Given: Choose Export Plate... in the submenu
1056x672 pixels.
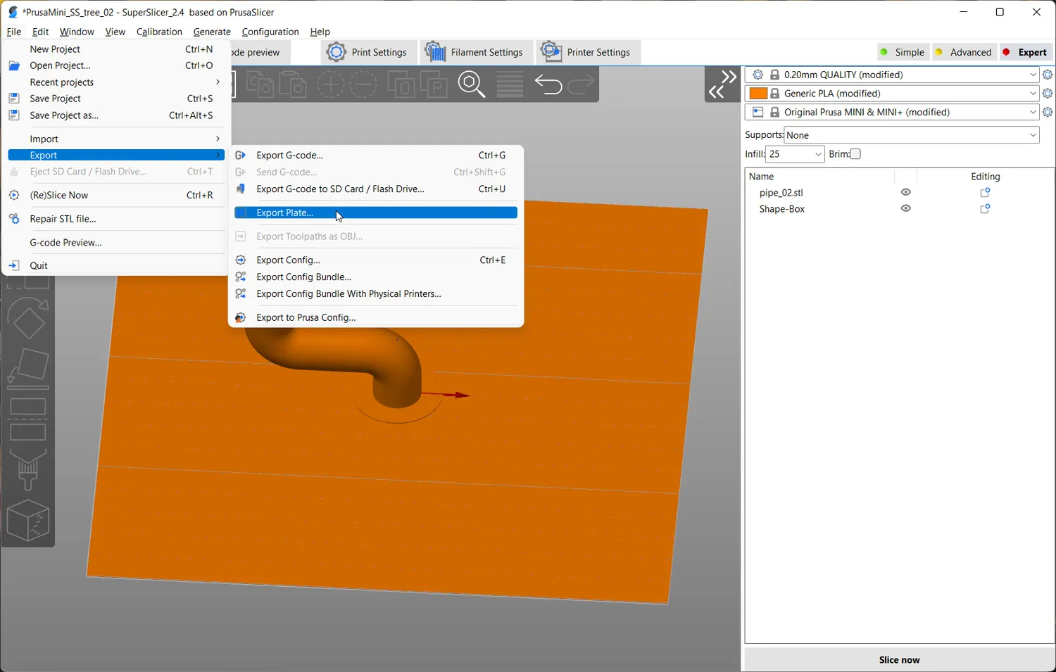Looking at the screenshot, I should [x=376, y=213].
